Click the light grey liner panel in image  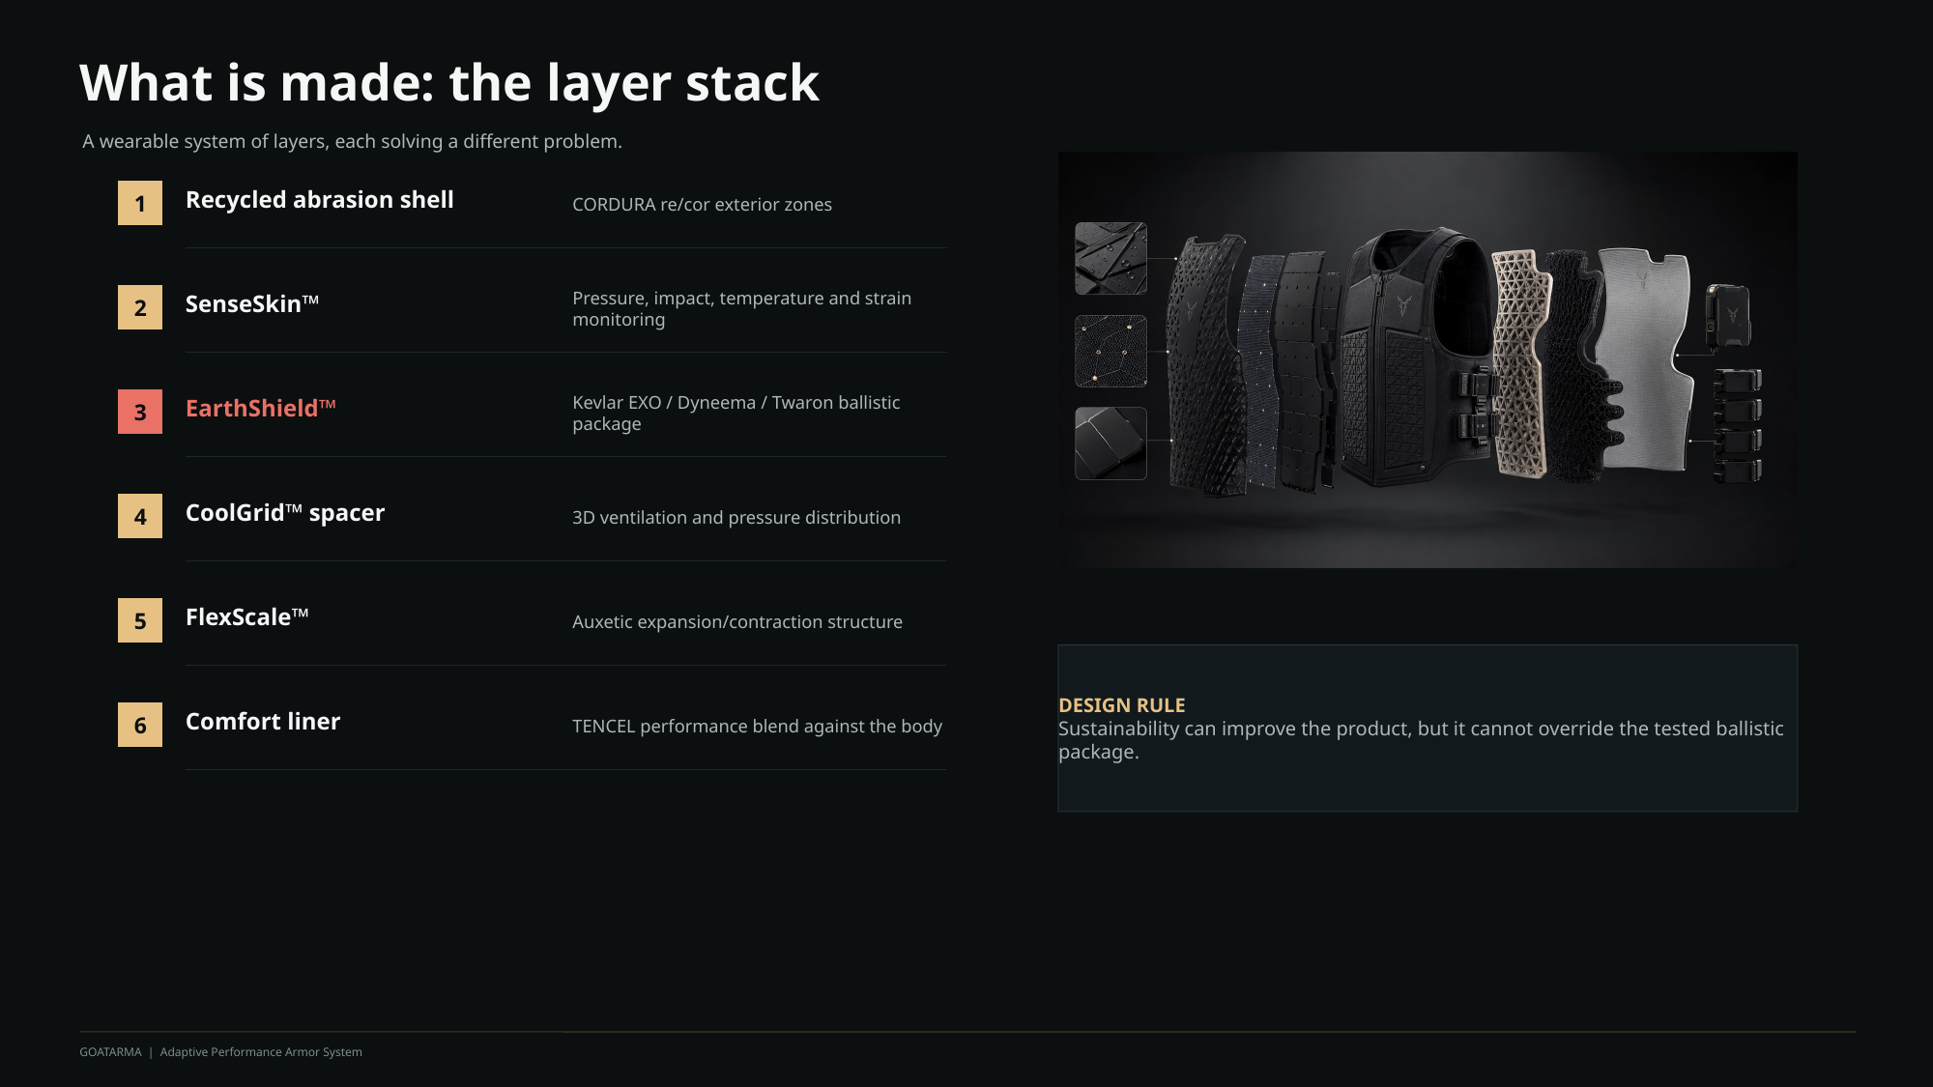pos(1648,359)
